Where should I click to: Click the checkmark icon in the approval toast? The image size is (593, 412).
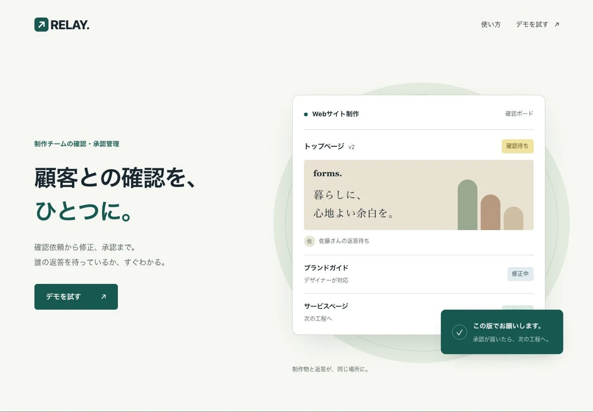459,332
